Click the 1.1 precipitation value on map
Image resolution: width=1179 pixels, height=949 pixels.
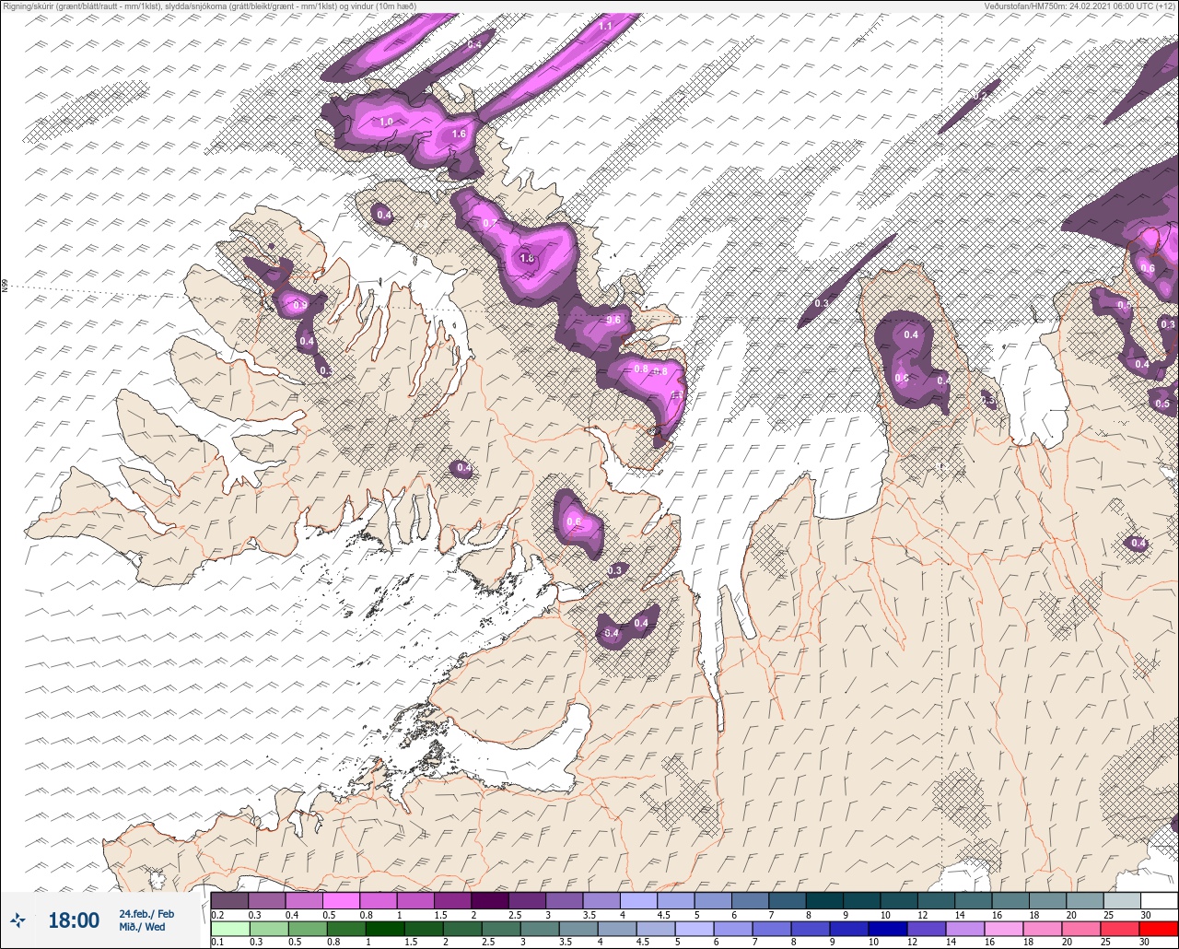[x=605, y=26]
